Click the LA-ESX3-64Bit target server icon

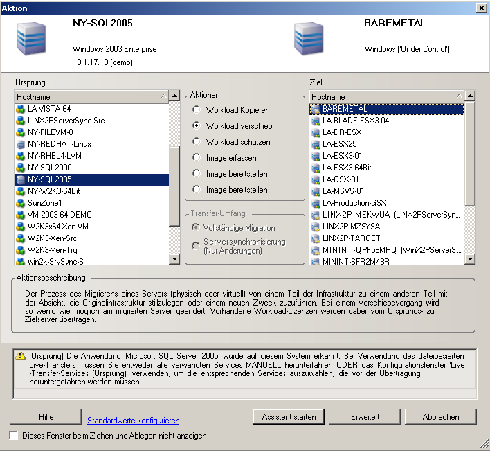(x=316, y=168)
